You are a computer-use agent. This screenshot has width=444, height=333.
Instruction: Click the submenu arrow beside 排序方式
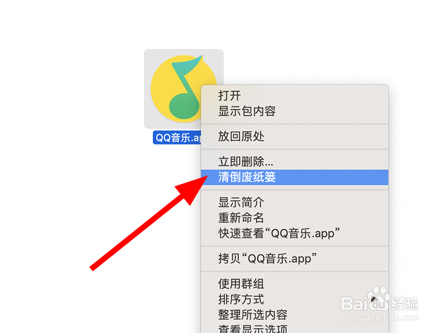(373, 299)
